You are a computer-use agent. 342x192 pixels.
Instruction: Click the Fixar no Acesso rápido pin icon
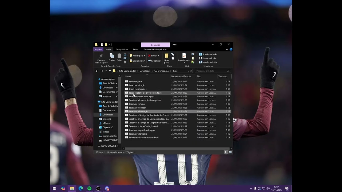[x=101, y=56]
